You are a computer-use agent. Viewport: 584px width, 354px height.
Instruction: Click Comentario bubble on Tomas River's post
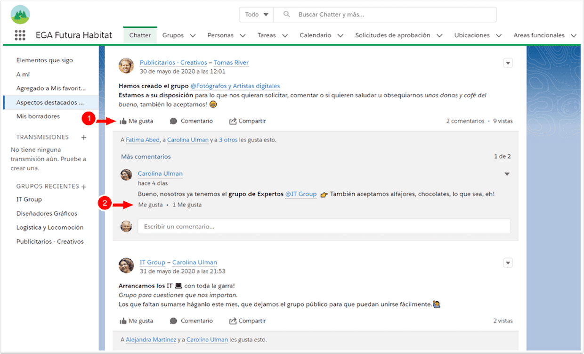[191, 121]
